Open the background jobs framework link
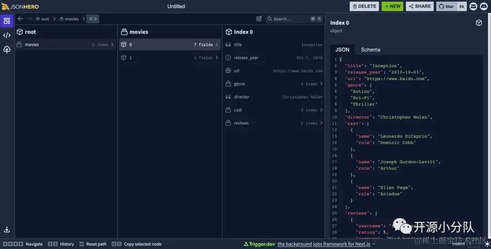 (x=324, y=244)
